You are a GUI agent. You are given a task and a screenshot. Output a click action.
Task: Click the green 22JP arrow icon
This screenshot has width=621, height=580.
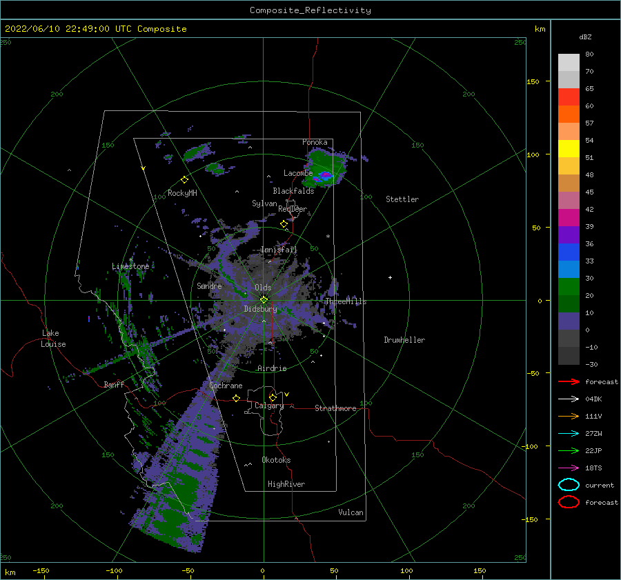pos(569,450)
